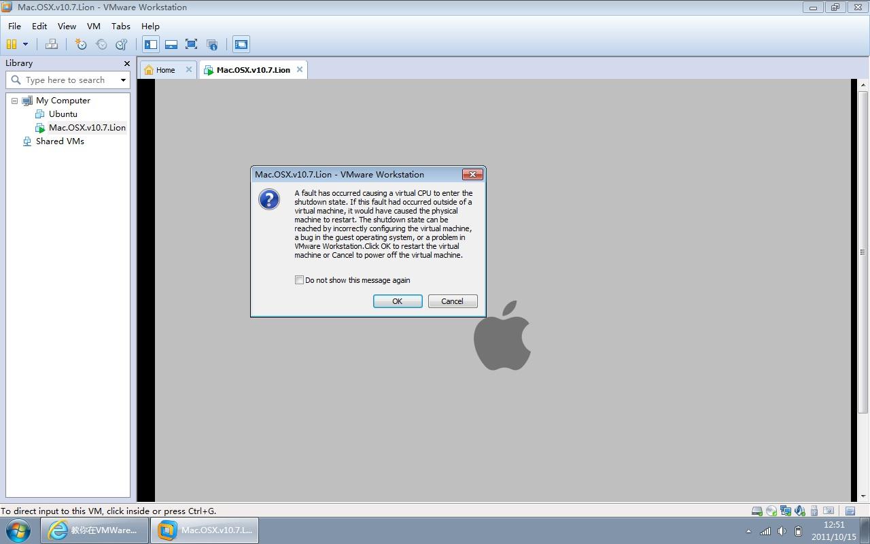
Task: Select Ubuntu in the Library tree
Action: pyautogui.click(x=63, y=114)
